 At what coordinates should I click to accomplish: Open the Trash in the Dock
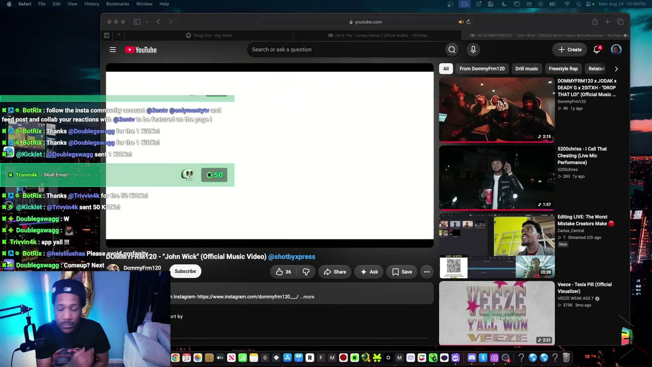[x=566, y=358]
